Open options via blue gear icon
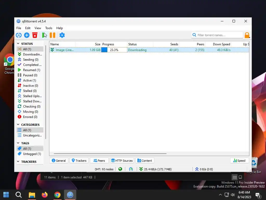Screen dimensions: 266x200 [x=62, y=35]
